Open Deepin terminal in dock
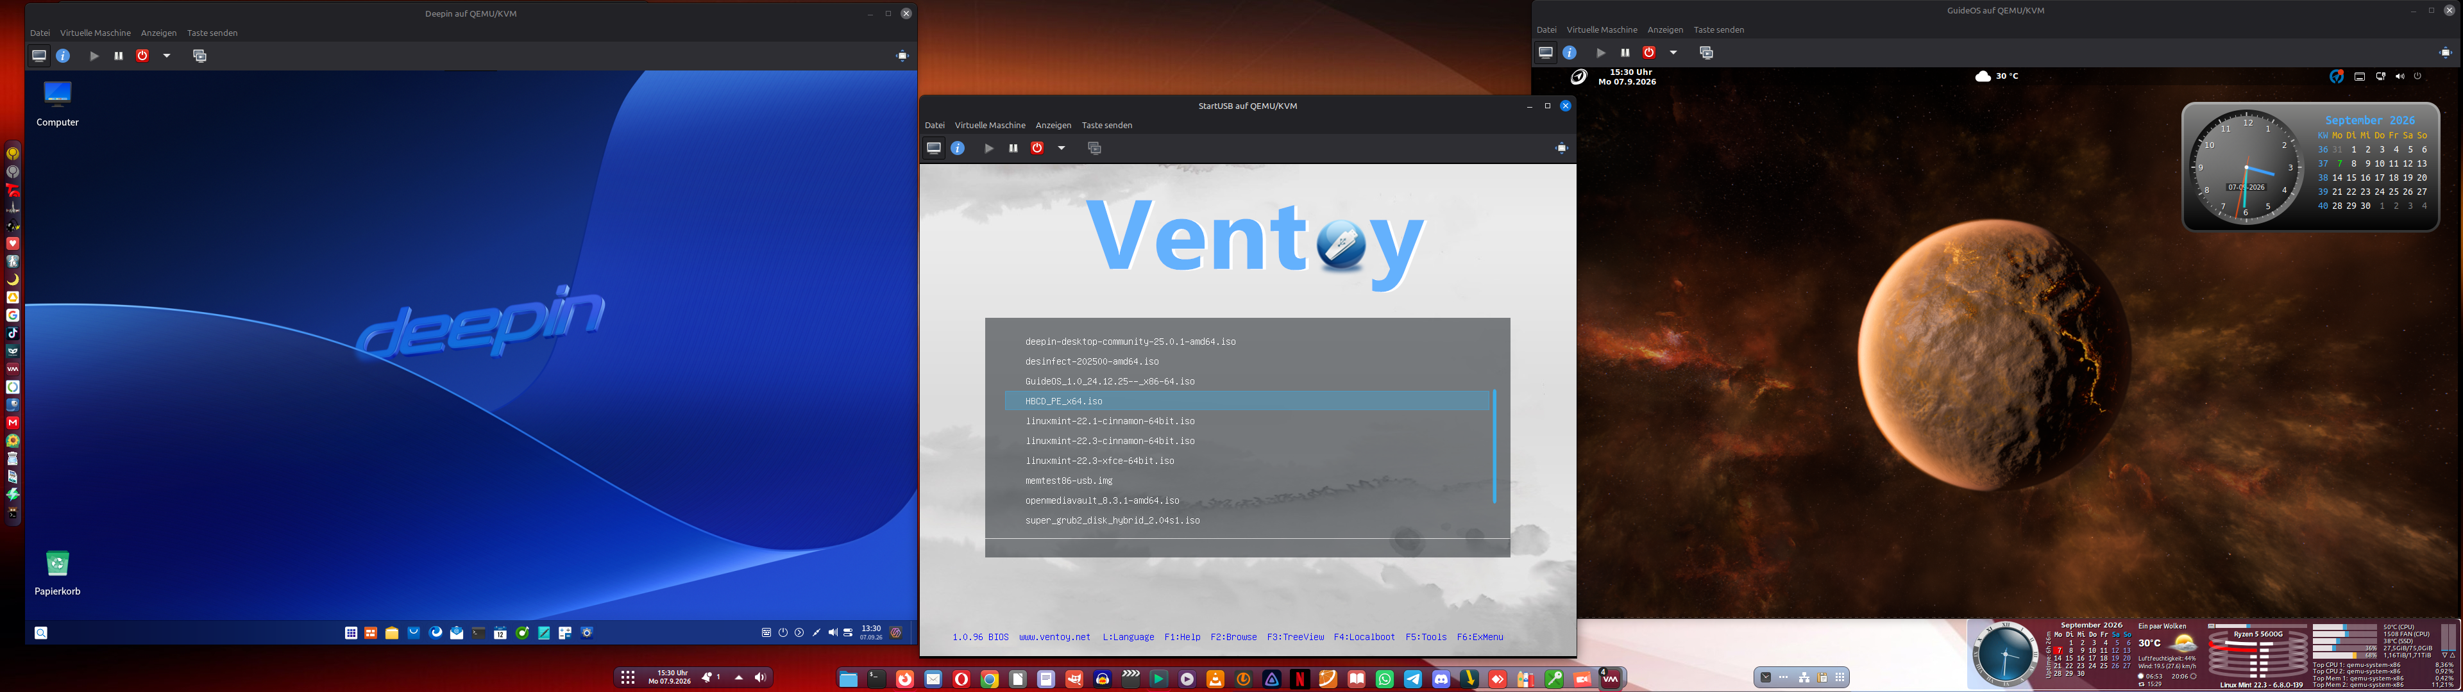This screenshot has width=2463, height=692. (478, 633)
